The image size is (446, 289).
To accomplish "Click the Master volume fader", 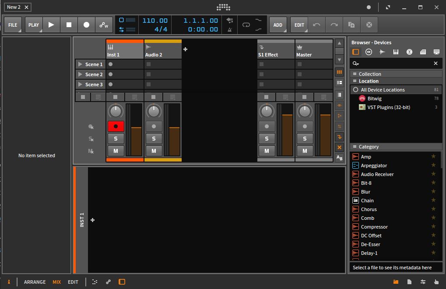I will point(325,130).
